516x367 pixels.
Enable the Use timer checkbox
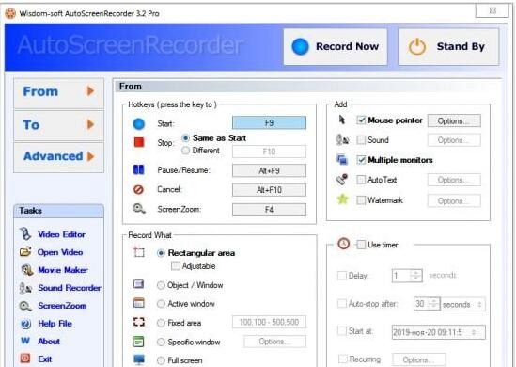[x=361, y=245]
